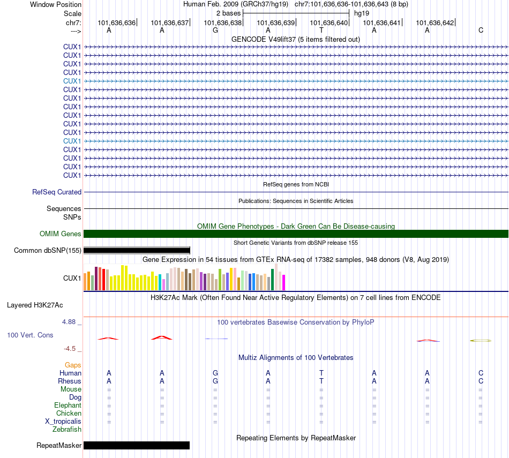Screen dimensions: 509x458
Task: Click the Dog alignment row label
Action: click(x=75, y=397)
